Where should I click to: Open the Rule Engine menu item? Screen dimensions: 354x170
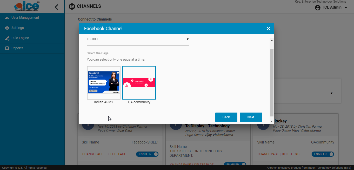coord(20,38)
